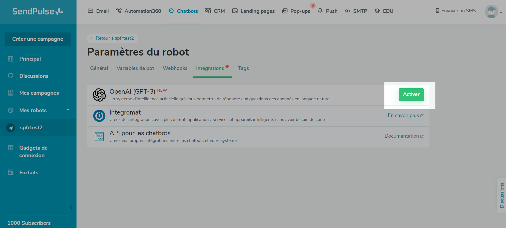This screenshot has width=506, height=228.
Task: Collapse the left sidebar with the chevron
Action: pos(71,207)
